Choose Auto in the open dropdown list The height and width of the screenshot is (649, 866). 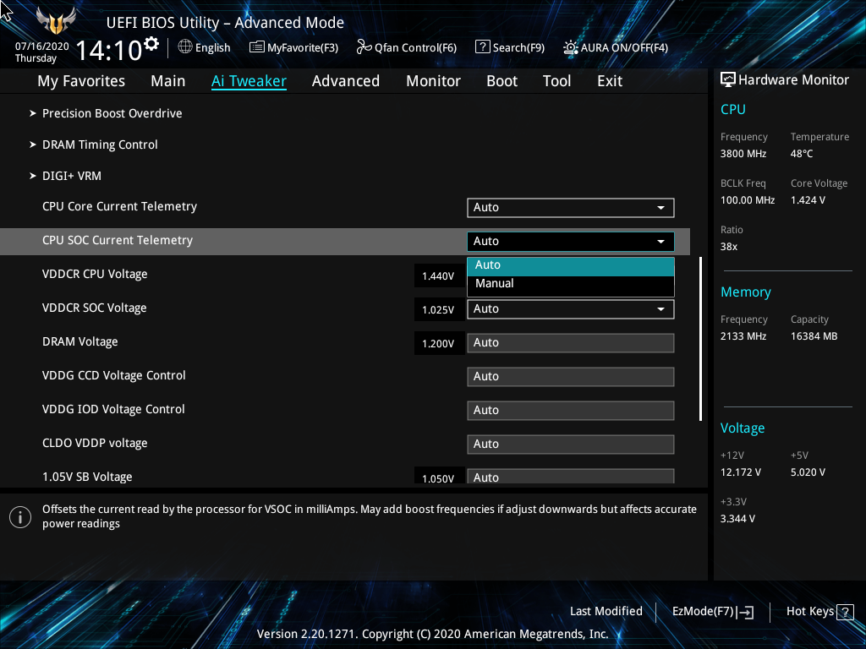coord(571,265)
